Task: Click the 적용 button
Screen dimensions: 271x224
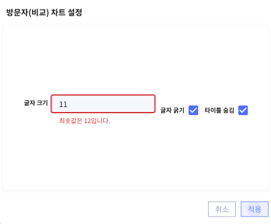Action: (x=254, y=209)
